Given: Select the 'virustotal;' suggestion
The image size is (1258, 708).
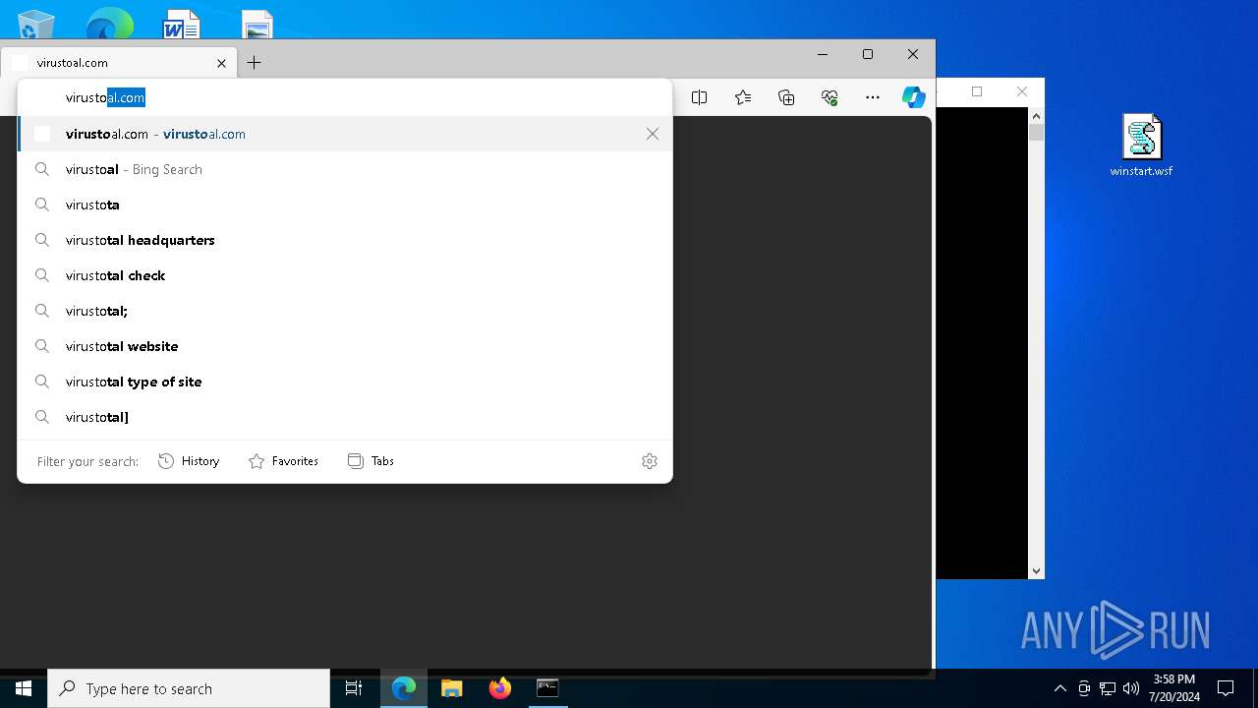Looking at the screenshot, I should coord(345,311).
